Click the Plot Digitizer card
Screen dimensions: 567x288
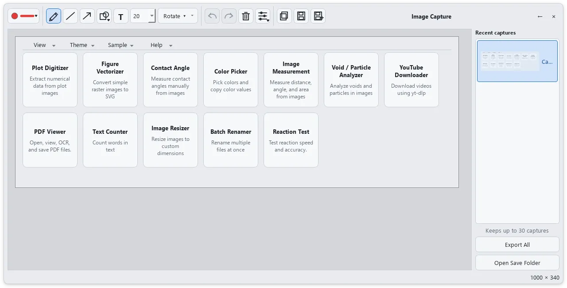[x=50, y=80]
